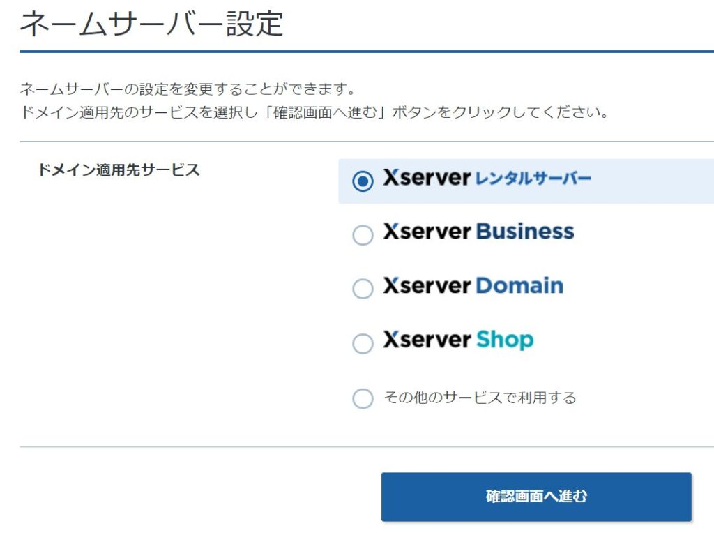Click the Xserver Domain logo
This screenshot has width=714, height=542.
click(473, 285)
